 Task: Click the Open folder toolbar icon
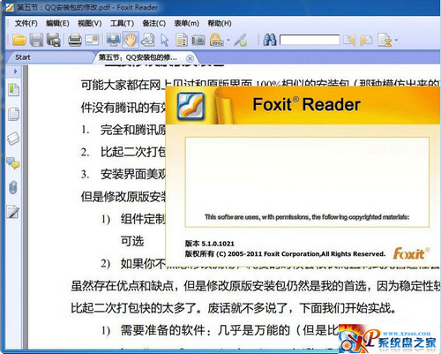click(x=19, y=40)
